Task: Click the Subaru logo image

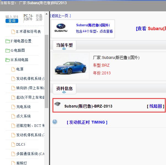Action: [61, 28]
